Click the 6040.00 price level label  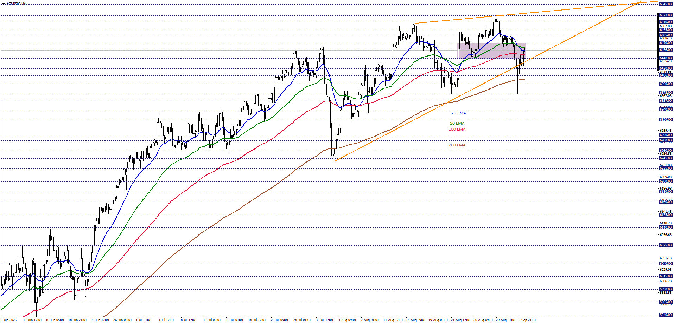(x=665, y=264)
